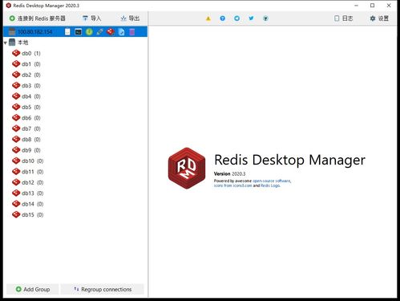
Task: Open database db3 (0)
Action: coord(26,86)
